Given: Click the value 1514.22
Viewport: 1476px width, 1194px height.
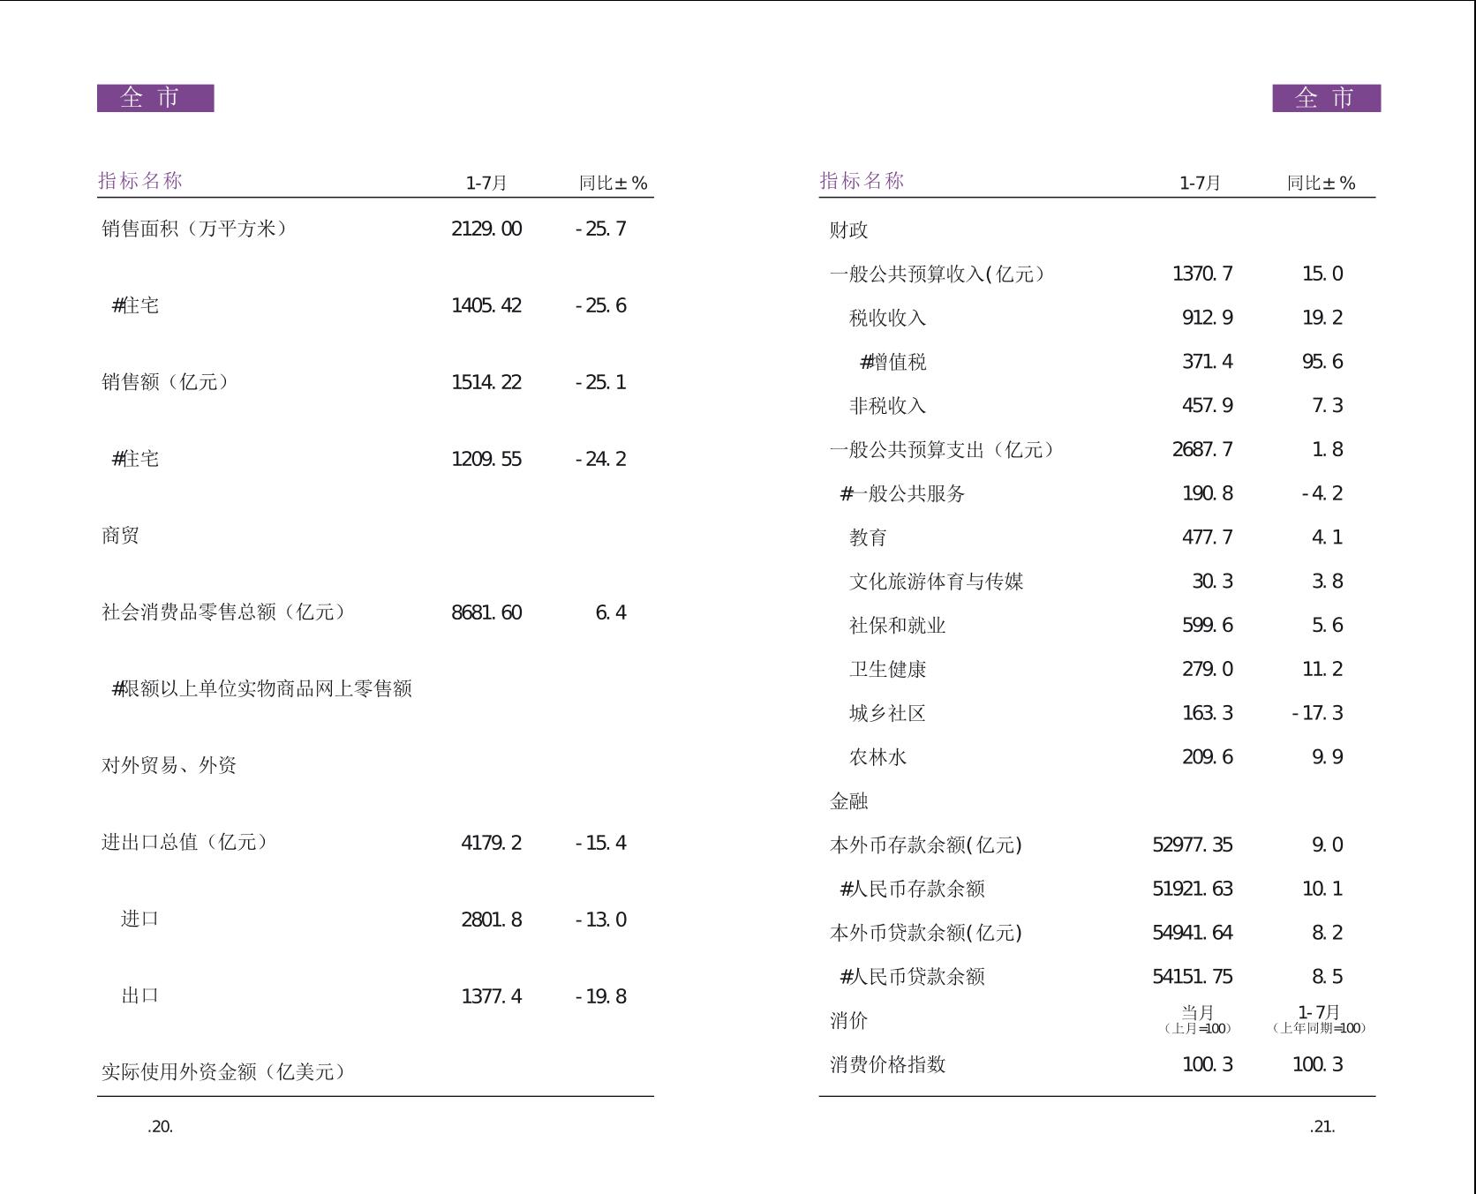Looking at the screenshot, I should click(486, 383).
